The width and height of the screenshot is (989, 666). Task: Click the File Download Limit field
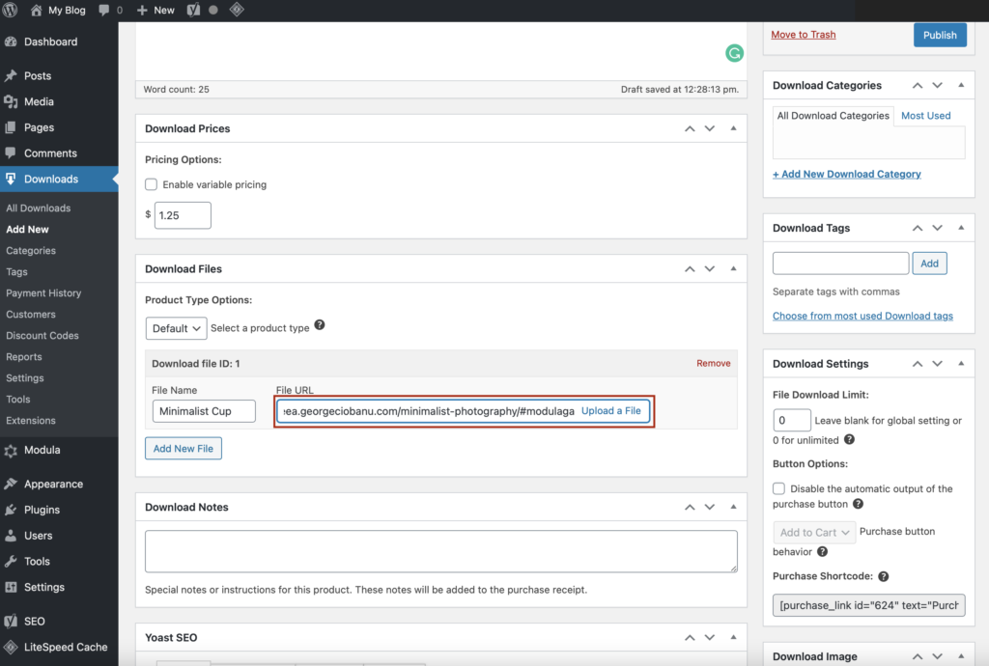coord(792,420)
